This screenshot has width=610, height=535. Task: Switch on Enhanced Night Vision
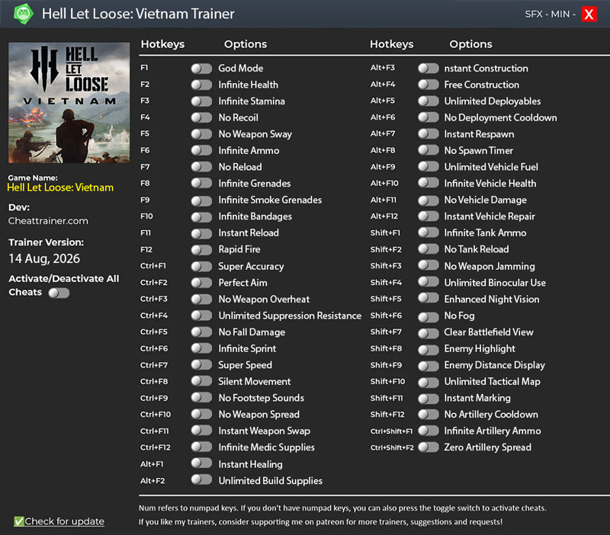click(429, 299)
